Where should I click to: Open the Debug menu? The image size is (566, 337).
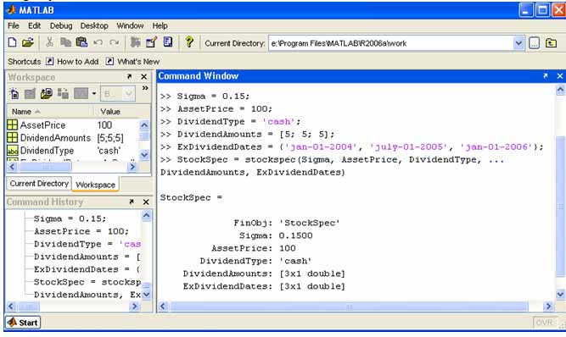tap(61, 25)
